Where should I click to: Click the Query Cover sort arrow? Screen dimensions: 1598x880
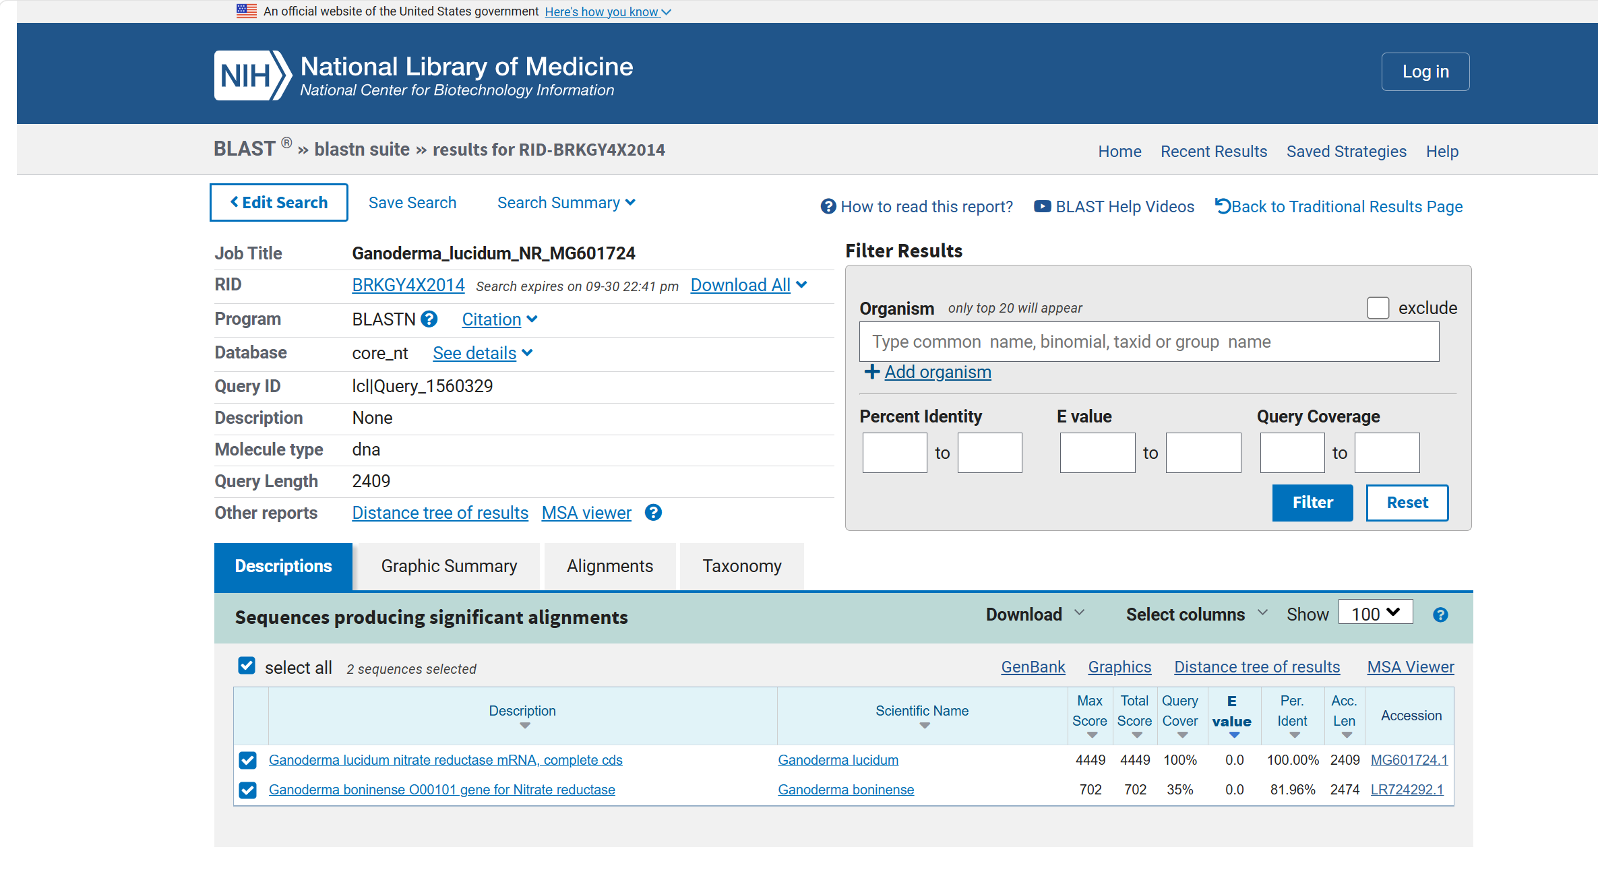click(1182, 735)
